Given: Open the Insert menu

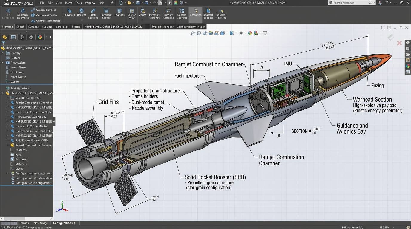Looking at the screenshot, I should 68,3.
